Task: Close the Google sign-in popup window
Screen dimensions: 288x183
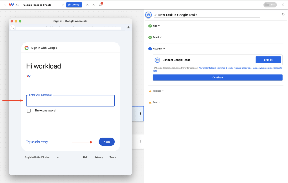Action: tap(12, 21)
